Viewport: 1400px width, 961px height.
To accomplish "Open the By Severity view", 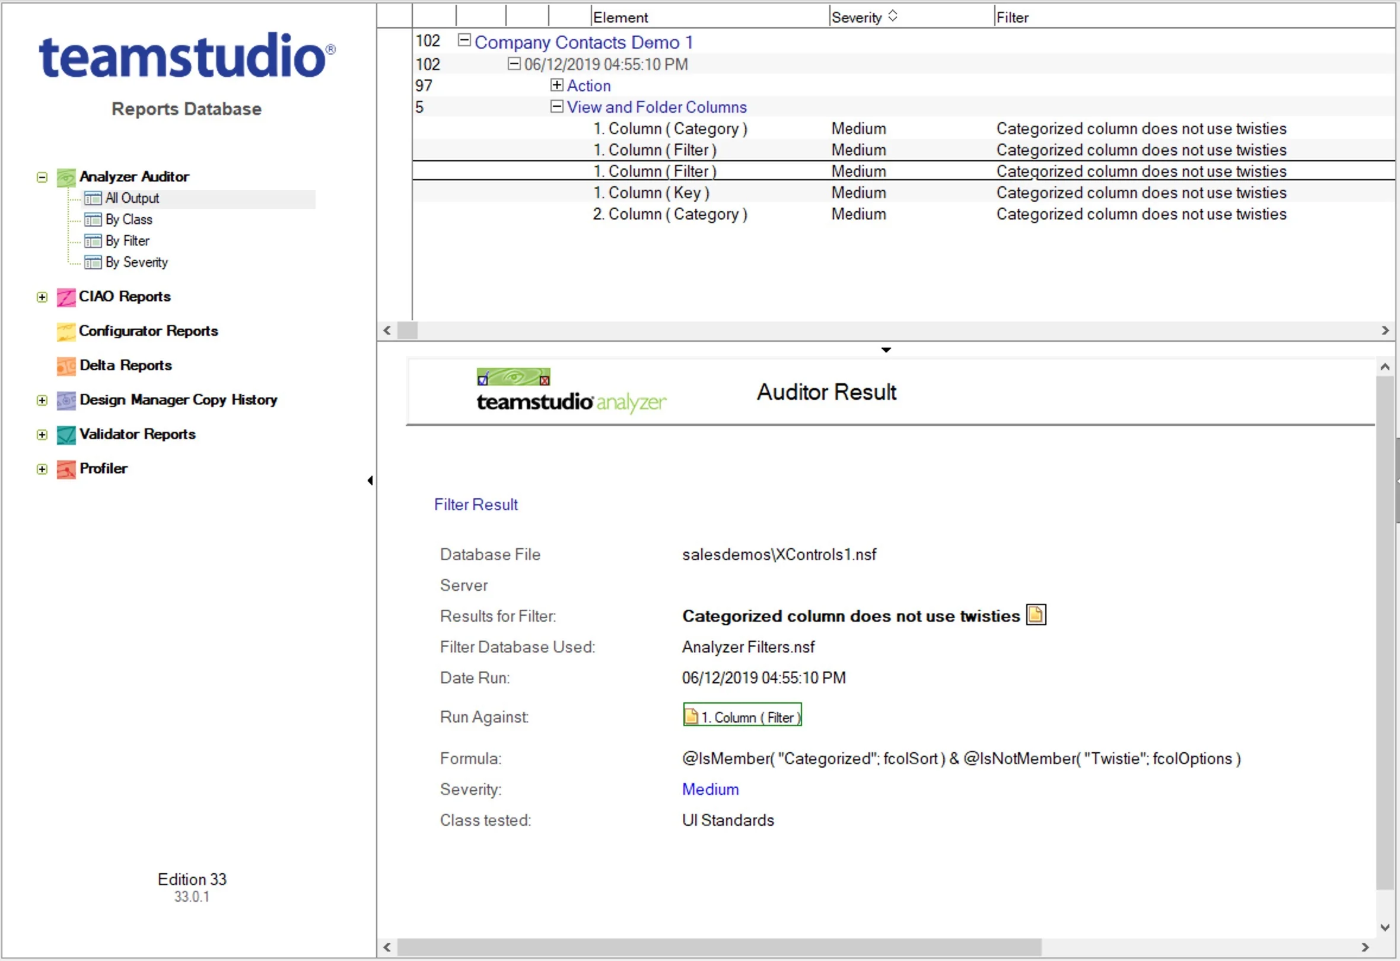I will pos(137,263).
